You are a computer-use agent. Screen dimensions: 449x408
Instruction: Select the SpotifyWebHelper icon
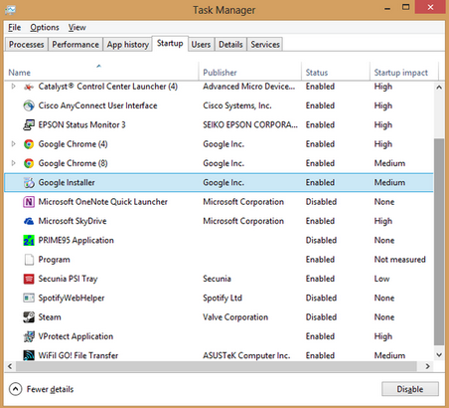tap(29, 299)
